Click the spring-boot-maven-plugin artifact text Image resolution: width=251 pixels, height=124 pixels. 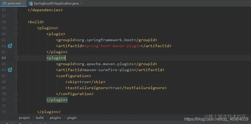(112, 46)
